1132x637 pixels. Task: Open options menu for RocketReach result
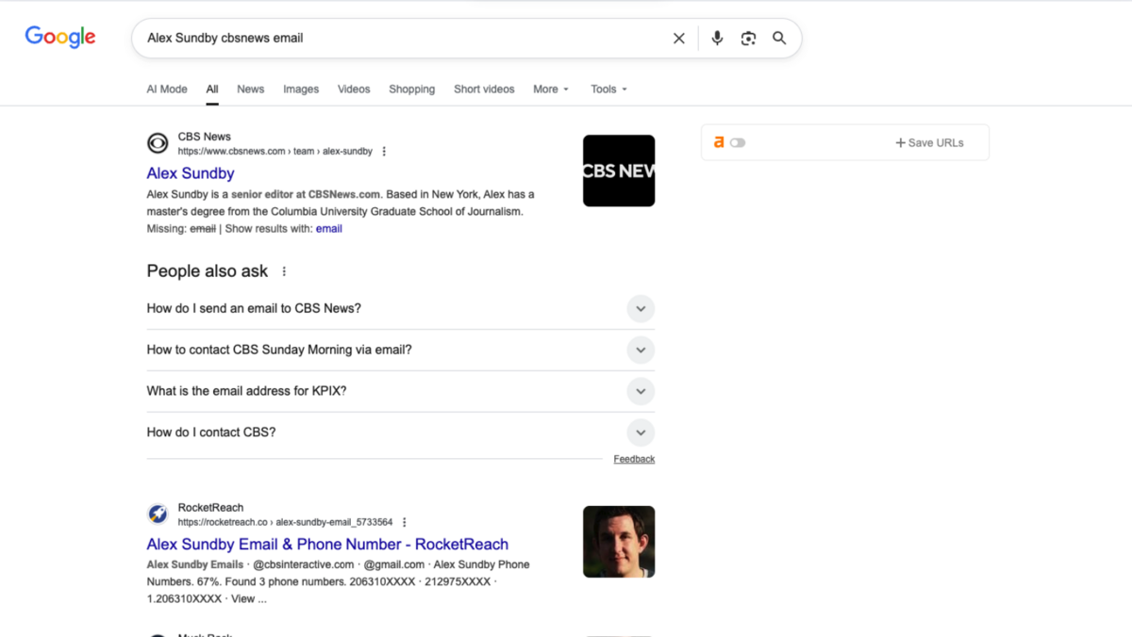(405, 523)
